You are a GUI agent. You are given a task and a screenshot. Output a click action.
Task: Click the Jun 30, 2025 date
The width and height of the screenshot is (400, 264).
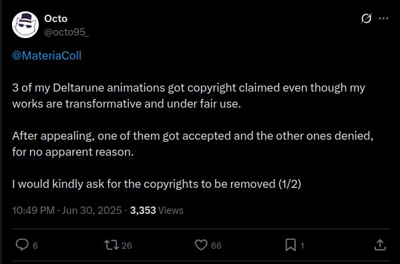[x=92, y=211]
